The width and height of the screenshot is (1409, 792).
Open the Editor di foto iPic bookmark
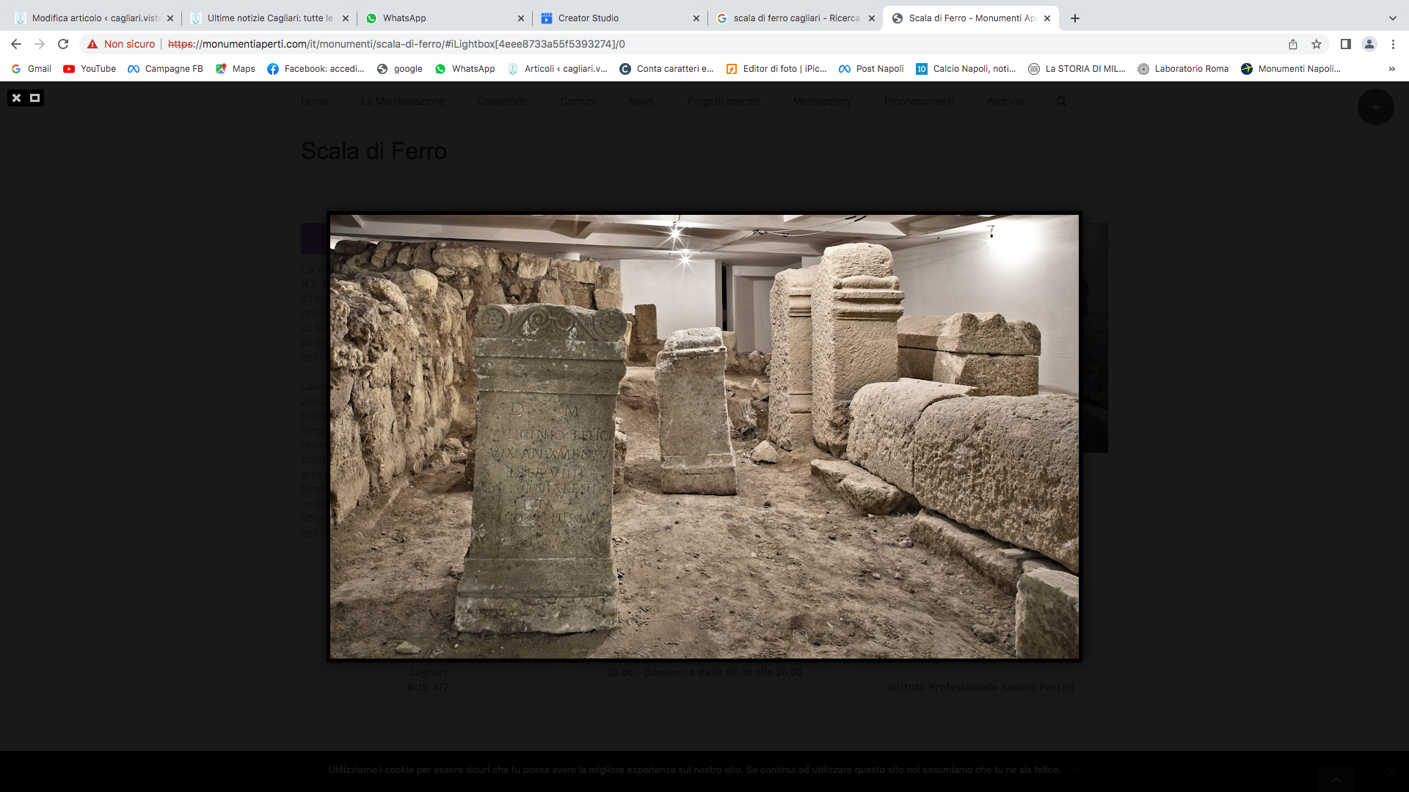tap(776, 69)
